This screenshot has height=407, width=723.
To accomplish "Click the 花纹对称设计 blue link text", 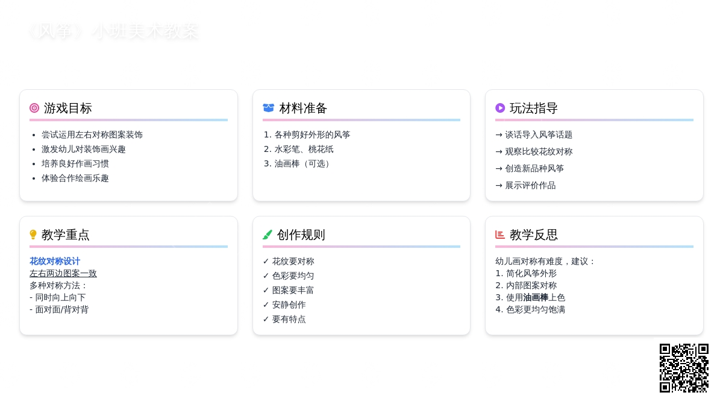I will 55,261.
